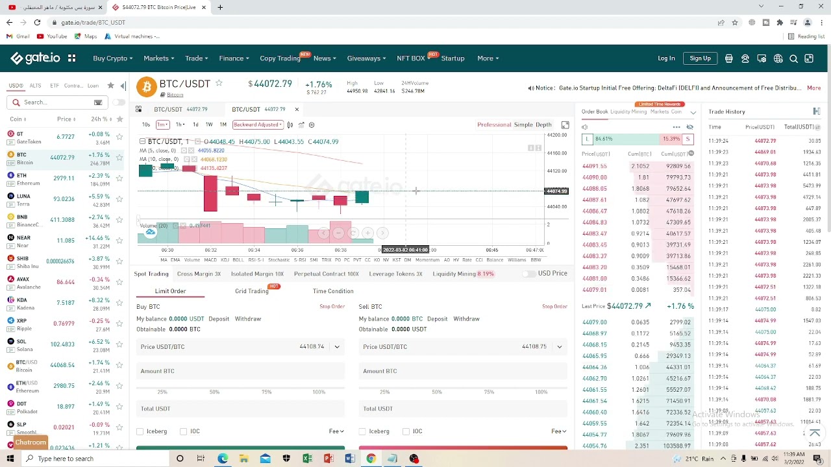Set Sell amount slider to 75%

point(489,392)
